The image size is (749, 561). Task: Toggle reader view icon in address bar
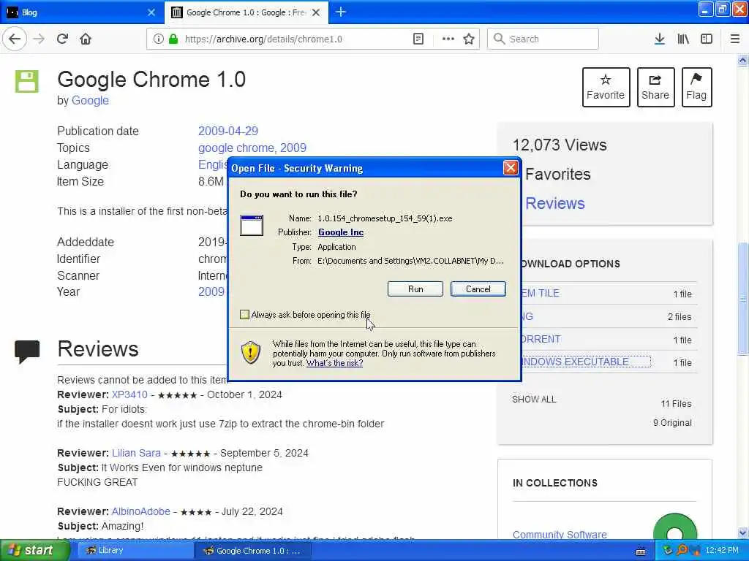[x=418, y=39]
